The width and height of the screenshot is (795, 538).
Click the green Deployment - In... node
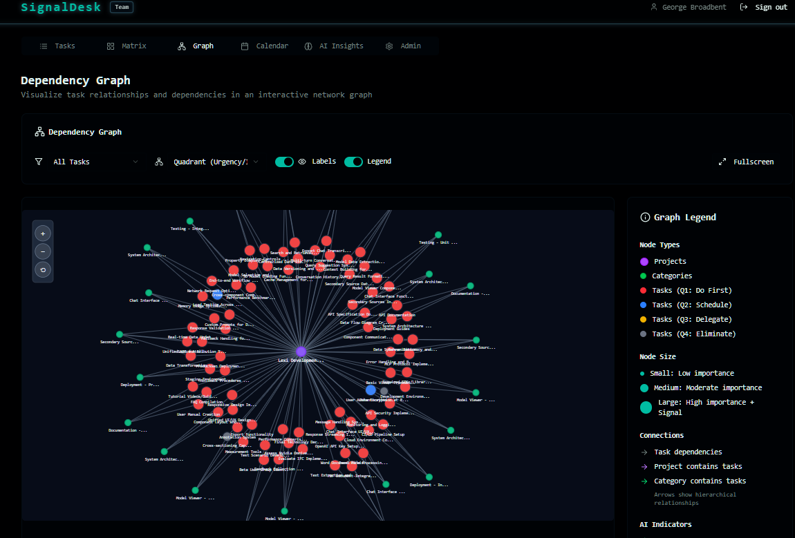pos(429,477)
